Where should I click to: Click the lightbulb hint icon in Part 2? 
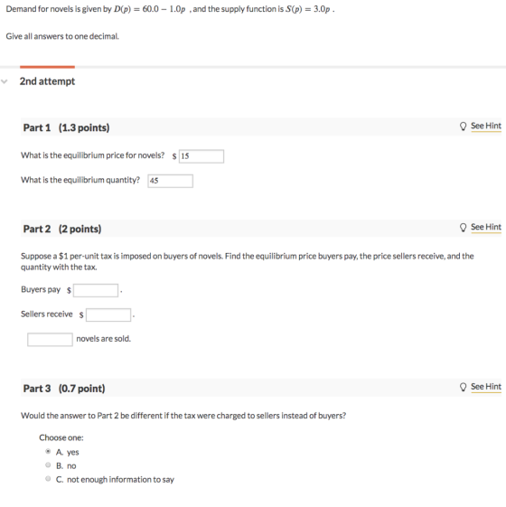coord(463,228)
